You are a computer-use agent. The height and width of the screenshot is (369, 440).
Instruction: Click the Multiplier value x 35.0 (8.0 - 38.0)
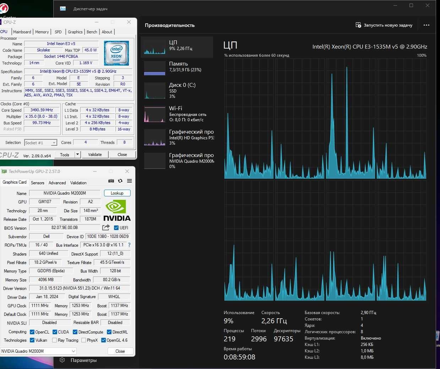(42, 116)
